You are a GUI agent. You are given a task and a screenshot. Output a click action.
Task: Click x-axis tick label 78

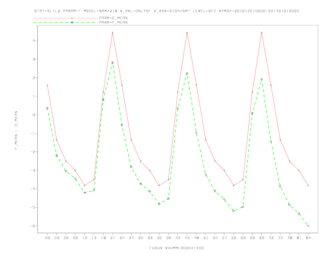290,238
